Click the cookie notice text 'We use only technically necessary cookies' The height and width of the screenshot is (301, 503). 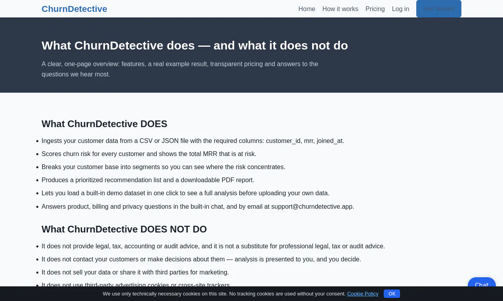[x=224, y=294]
